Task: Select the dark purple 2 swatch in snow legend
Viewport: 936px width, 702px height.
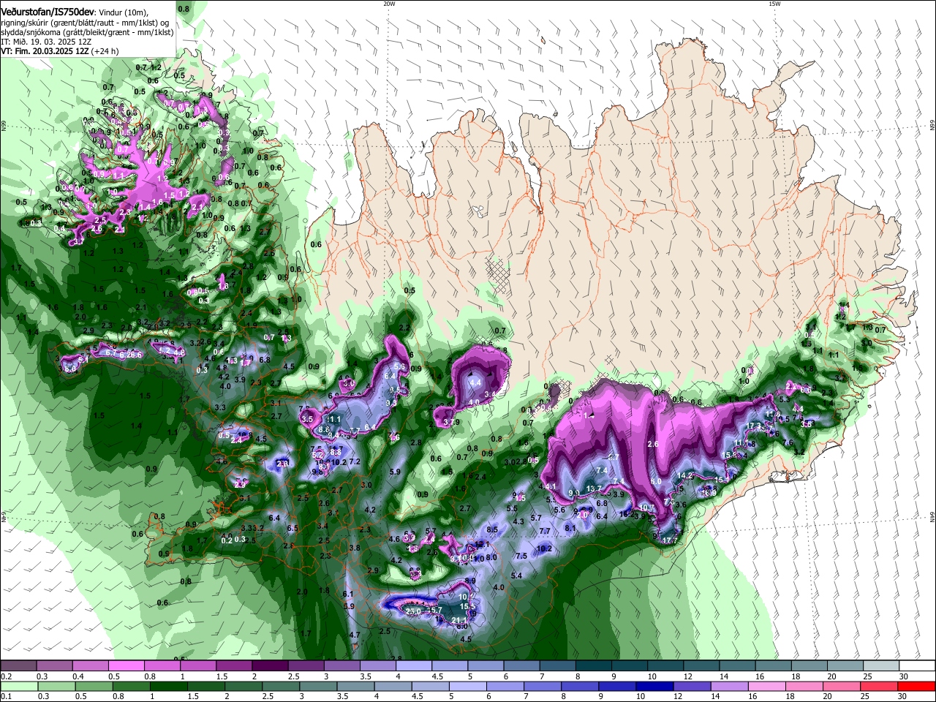Action: (x=268, y=665)
